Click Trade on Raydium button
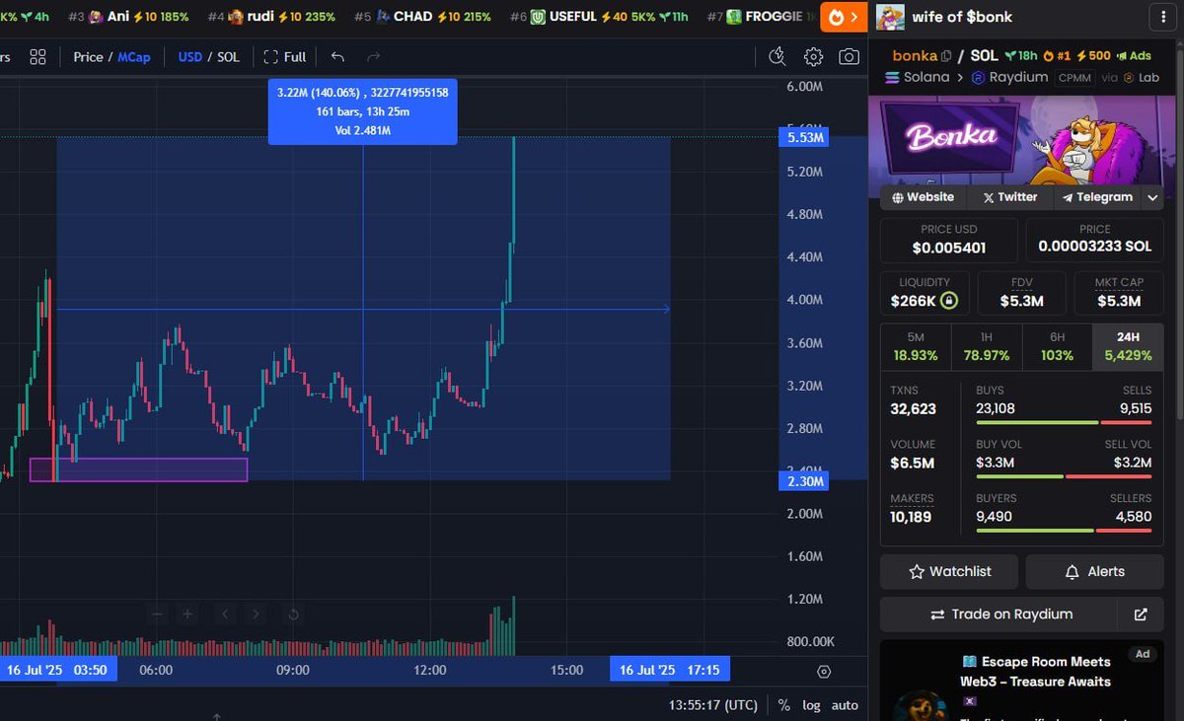This screenshot has width=1184, height=721. pyautogui.click(x=1000, y=614)
